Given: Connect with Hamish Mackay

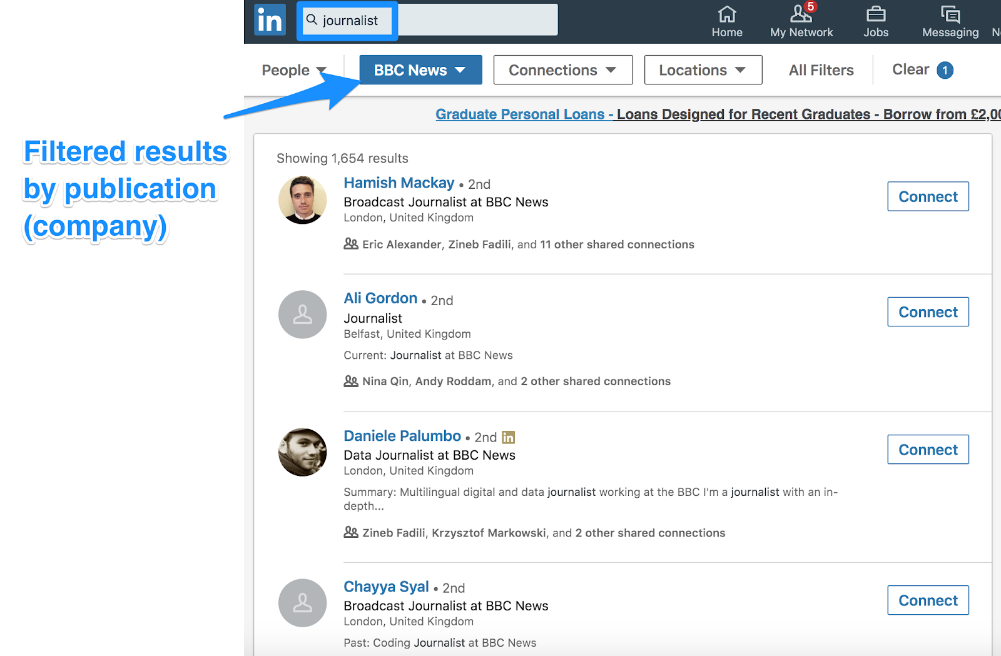Looking at the screenshot, I should pyautogui.click(x=928, y=196).
